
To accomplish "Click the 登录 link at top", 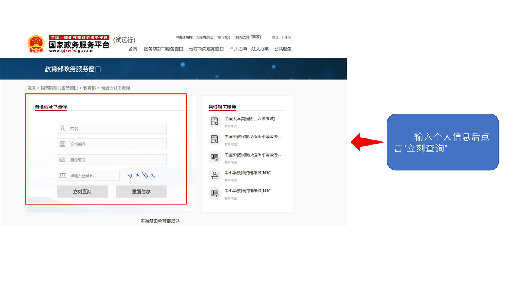I will click(275, 37).
